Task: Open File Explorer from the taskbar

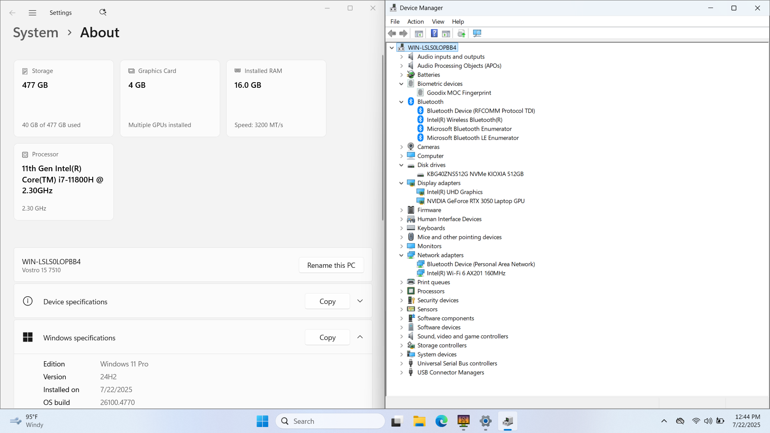Action: (x=419, y=421)
